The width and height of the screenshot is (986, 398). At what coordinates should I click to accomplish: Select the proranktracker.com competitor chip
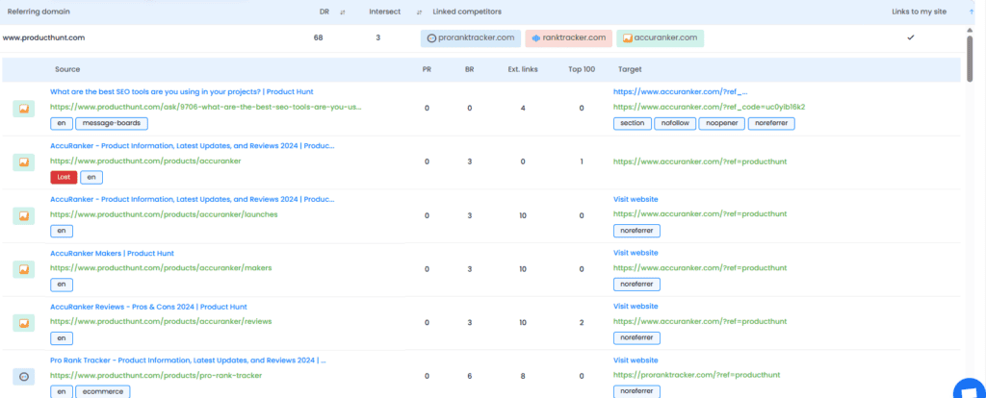470,38
